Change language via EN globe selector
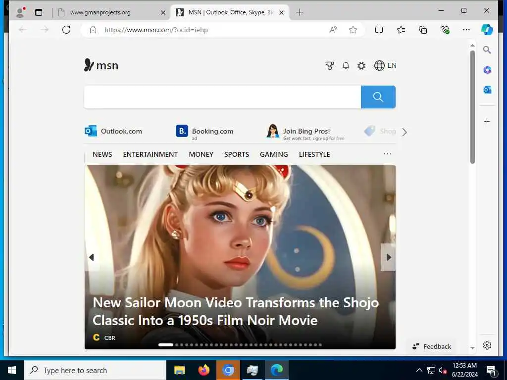Viewport: 507px width, 380px height. (x=385, y=66)
